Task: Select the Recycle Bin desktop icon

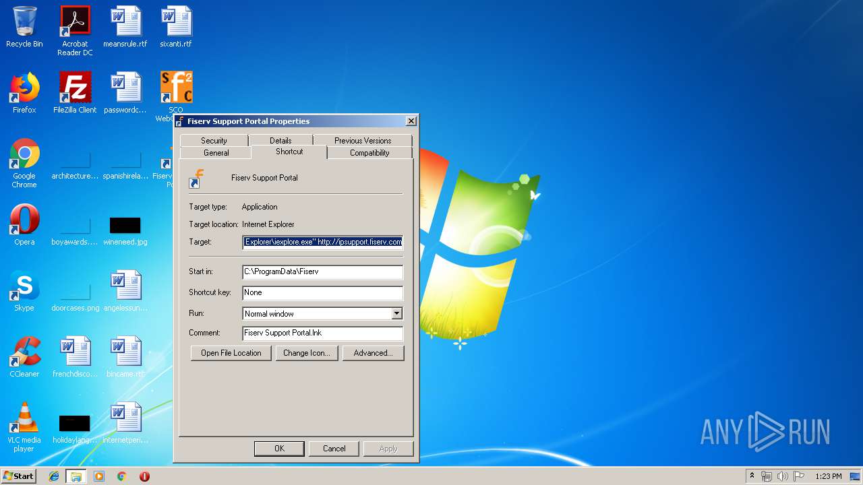Action: [24, 27]
